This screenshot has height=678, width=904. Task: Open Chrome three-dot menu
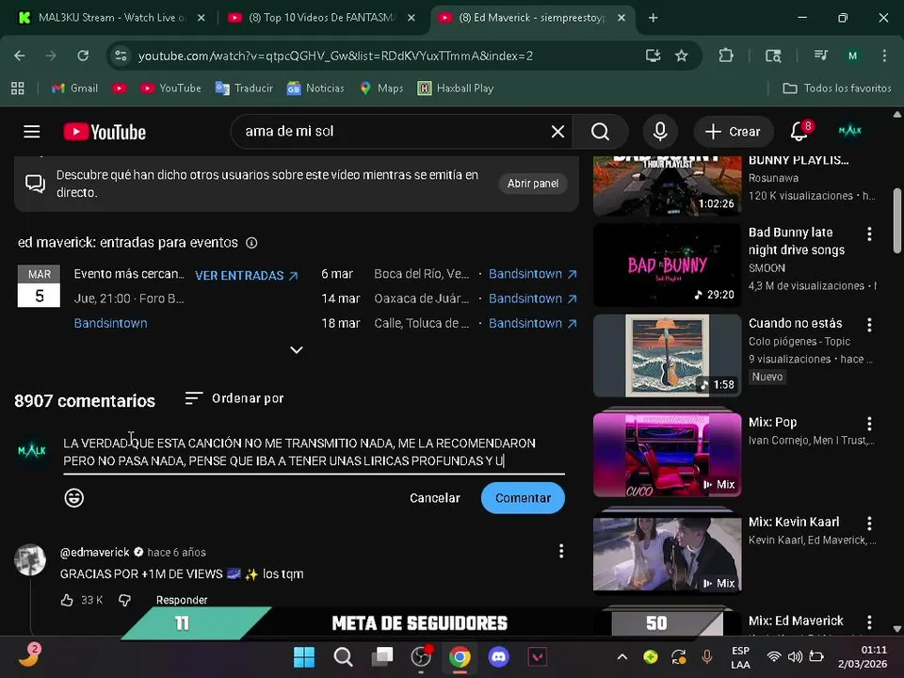coord(884,56)
